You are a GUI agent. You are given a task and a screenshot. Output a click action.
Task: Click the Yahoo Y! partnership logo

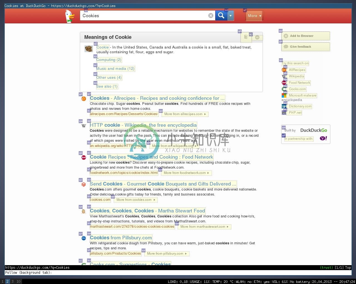click(x=323, y=138)
